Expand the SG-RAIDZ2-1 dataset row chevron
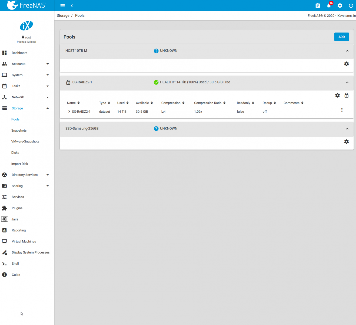 pyautogui.click(x=69, y=111)
